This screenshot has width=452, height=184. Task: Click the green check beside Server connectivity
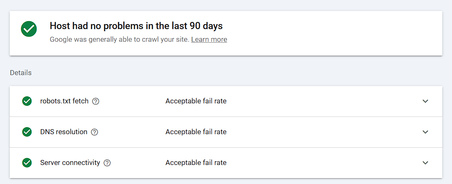point(27,163)
